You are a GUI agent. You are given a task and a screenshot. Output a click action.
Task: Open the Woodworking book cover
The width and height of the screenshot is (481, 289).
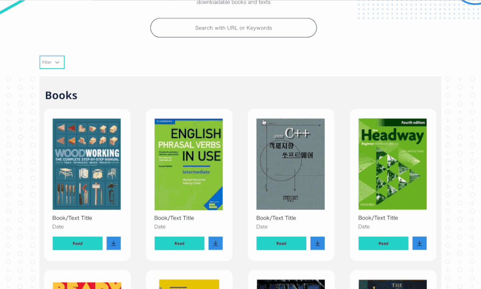[x=87, y=164]
